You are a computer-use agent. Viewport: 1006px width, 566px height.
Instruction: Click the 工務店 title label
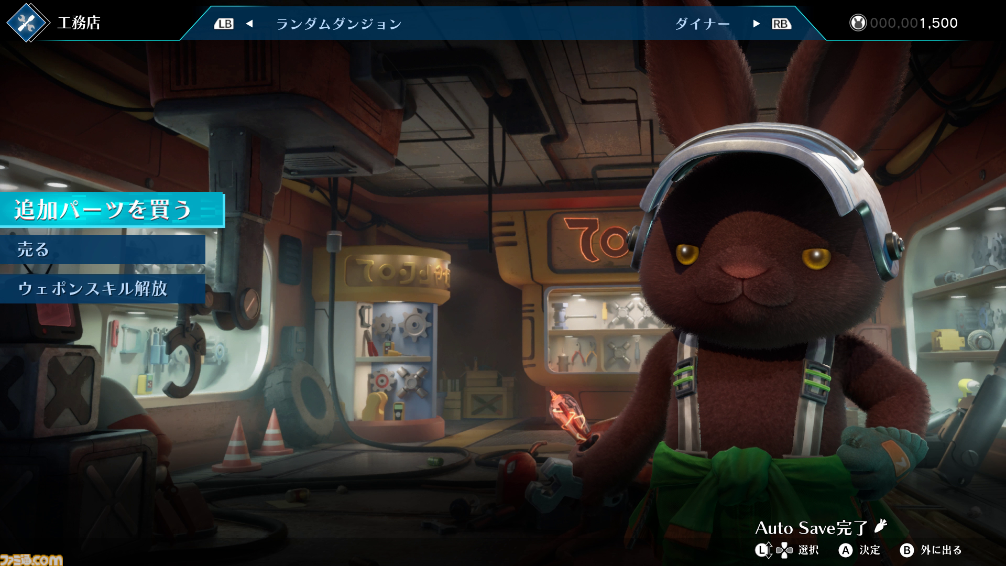pos(79,23)
